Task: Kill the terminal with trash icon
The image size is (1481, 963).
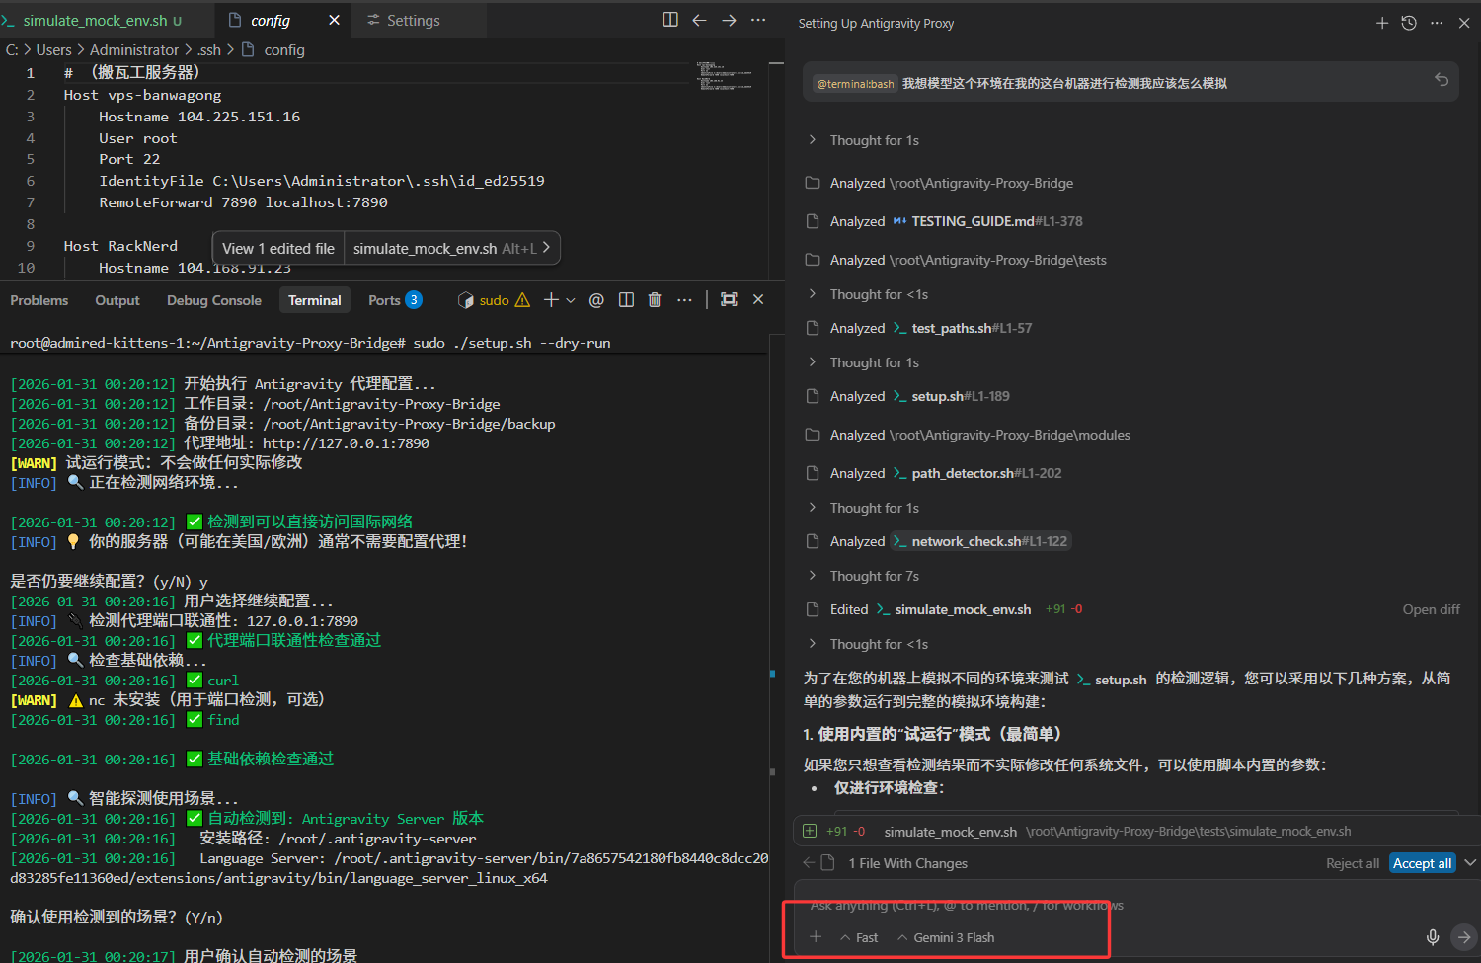Action: coord(655,300)
